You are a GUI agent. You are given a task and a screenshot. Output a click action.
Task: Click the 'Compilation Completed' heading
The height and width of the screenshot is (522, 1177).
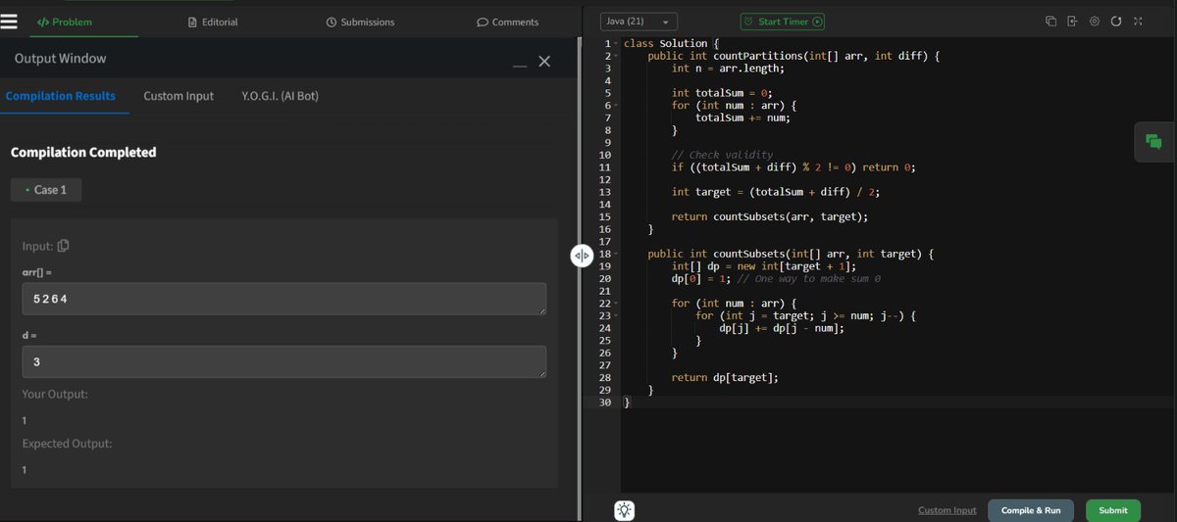coord(83,152)
